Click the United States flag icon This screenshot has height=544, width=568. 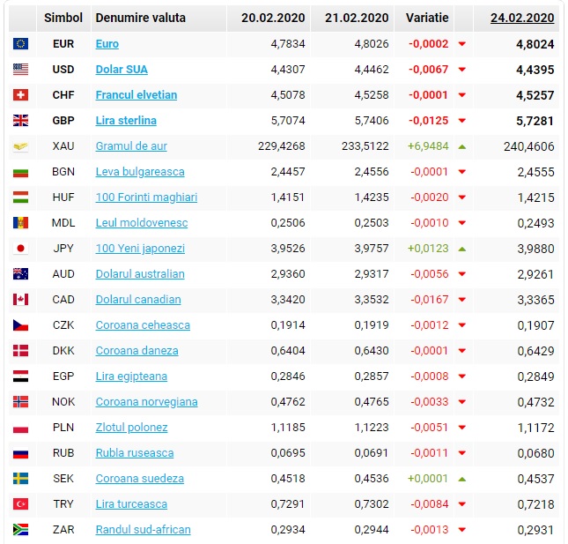click(x=20, y=70)
